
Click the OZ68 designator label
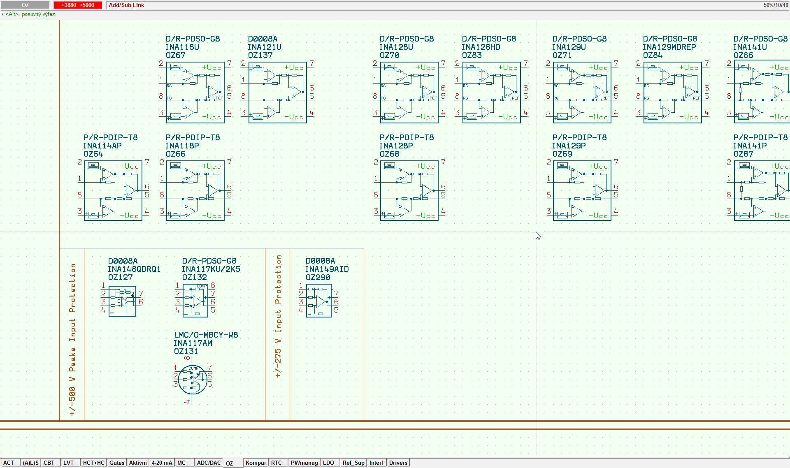pyautogui.click(x=390, y=154)
